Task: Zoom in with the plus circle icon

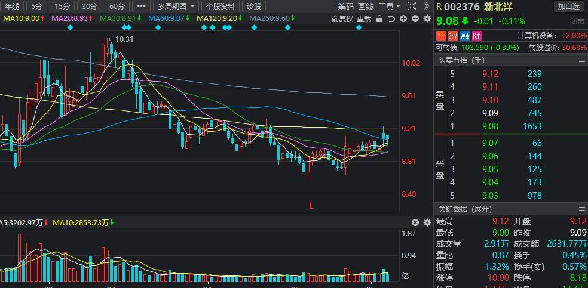Action: pos(403,18)
